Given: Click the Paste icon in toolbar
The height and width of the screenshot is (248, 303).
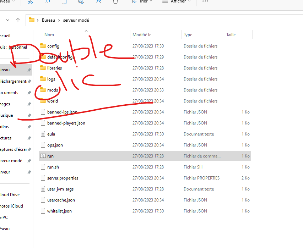Looking at the screenshot, I should (x=64, y=1).
